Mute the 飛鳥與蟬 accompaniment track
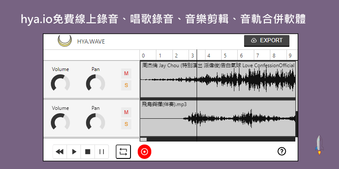The height and width of the screenshot is (169, 339). [x=126, y=112]
